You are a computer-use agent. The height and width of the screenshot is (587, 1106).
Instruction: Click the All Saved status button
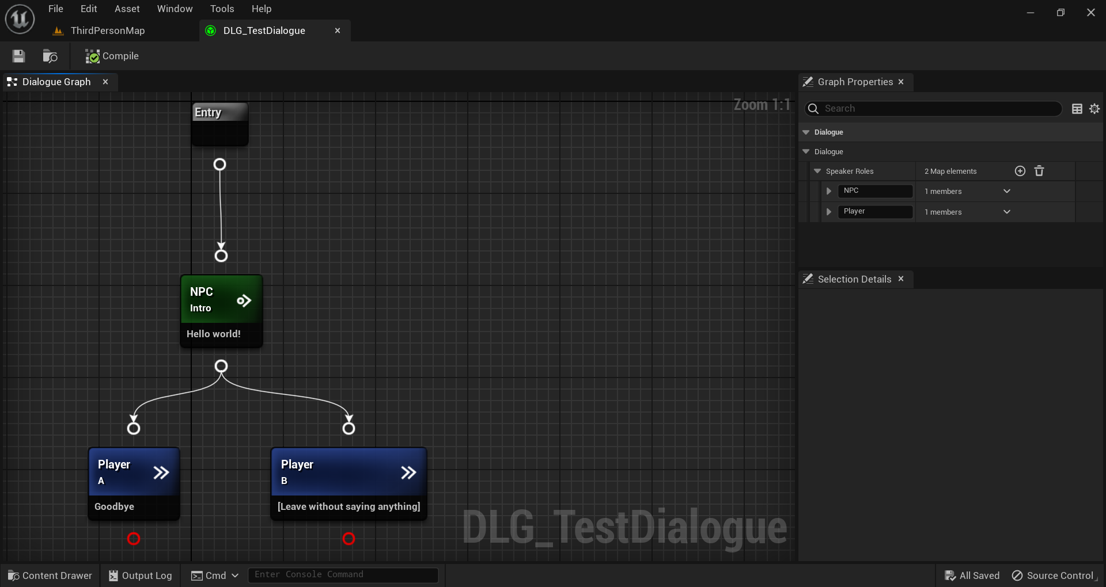(x=972, y=575)
